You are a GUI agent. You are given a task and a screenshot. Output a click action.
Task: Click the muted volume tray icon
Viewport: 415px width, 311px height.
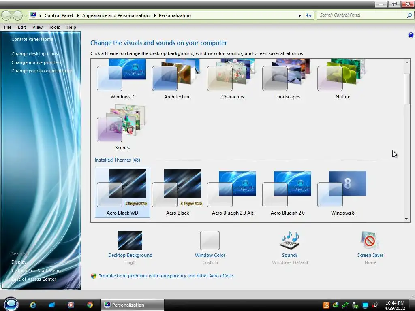pyautogui.click(x=375, y=305)
